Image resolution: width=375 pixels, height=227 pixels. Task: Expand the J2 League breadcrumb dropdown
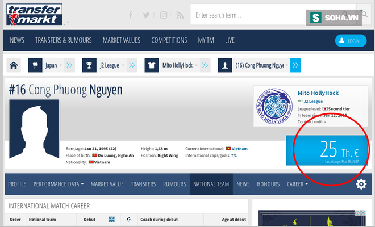click(x=123, y=65)
